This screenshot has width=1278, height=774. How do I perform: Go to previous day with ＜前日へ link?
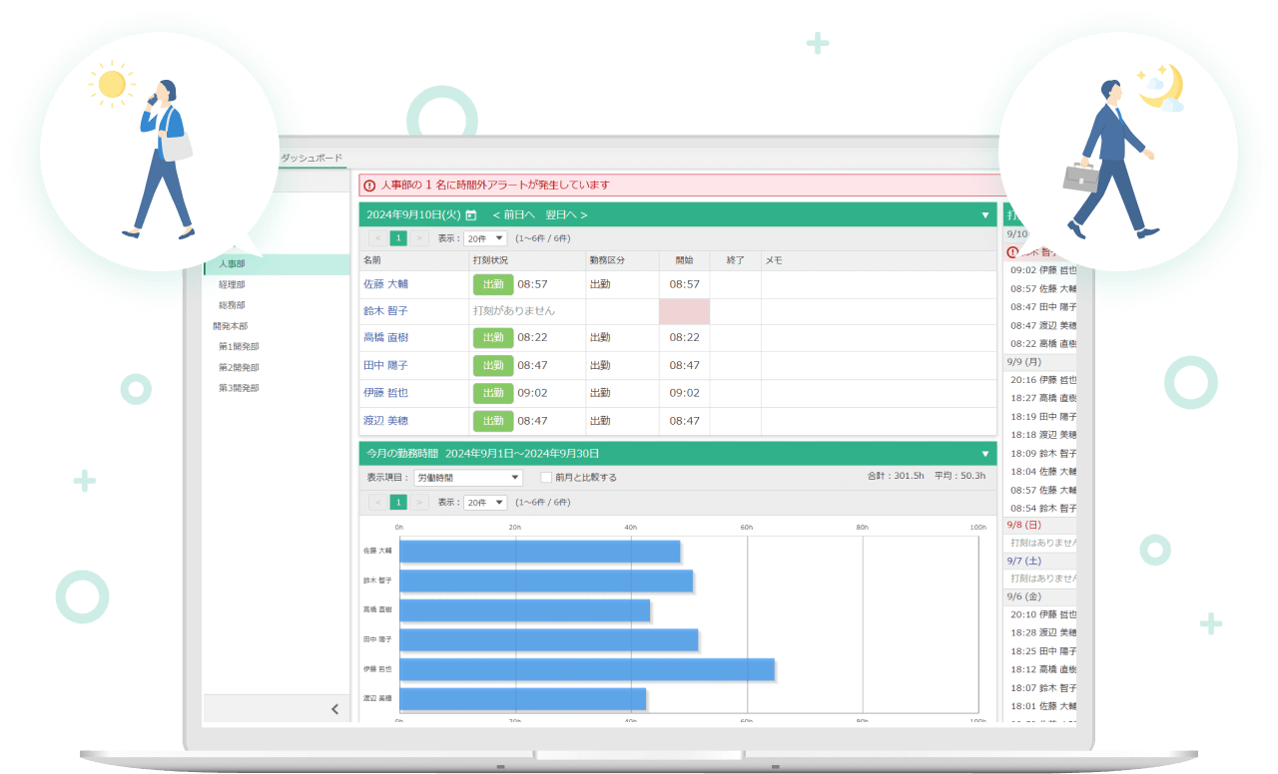pyautogui.click(x=513, y=215)
